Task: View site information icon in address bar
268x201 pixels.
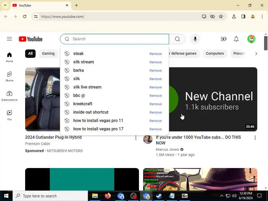Action: coord(36,16)
